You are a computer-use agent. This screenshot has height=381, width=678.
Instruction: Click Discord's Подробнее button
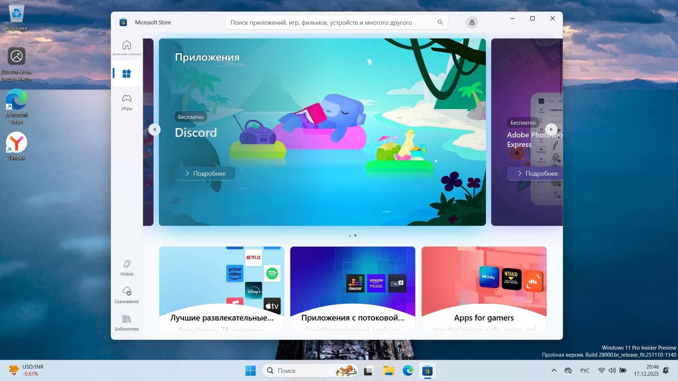205,174
